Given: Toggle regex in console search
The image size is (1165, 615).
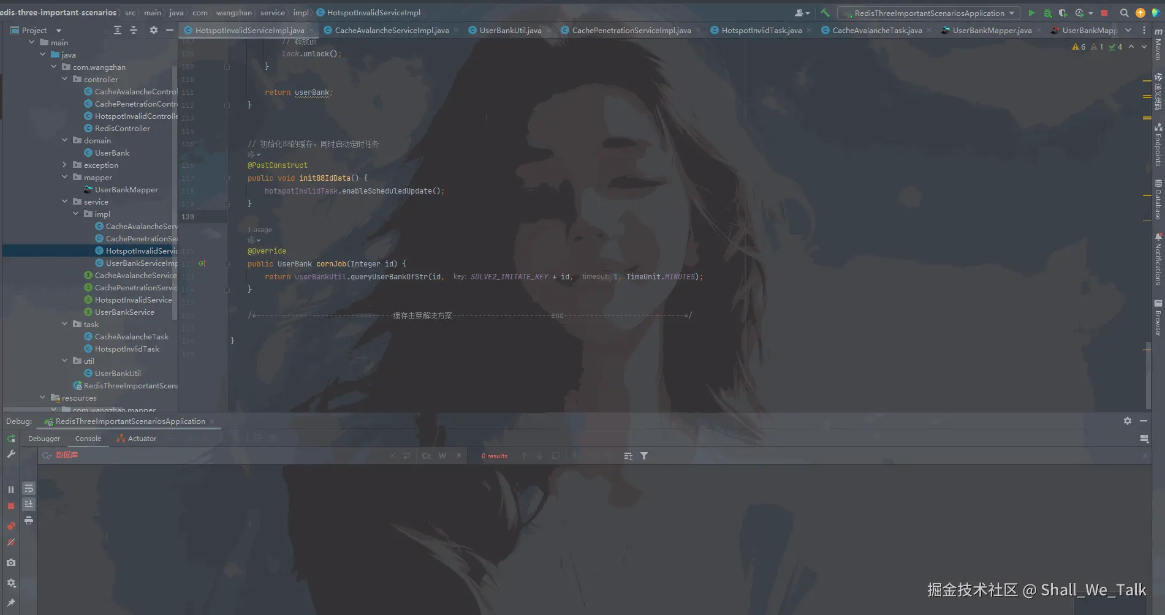Looking at the screenshot, I should click(x=458, y=456).
